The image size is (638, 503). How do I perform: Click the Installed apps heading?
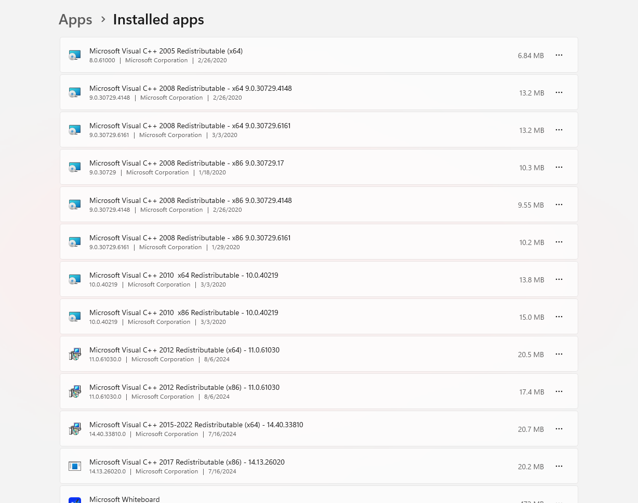click(158, 20)
